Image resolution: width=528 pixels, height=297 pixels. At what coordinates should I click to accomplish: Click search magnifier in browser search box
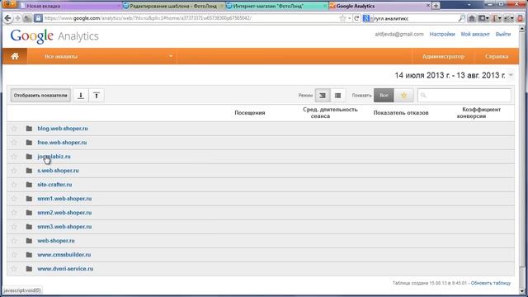461,18
